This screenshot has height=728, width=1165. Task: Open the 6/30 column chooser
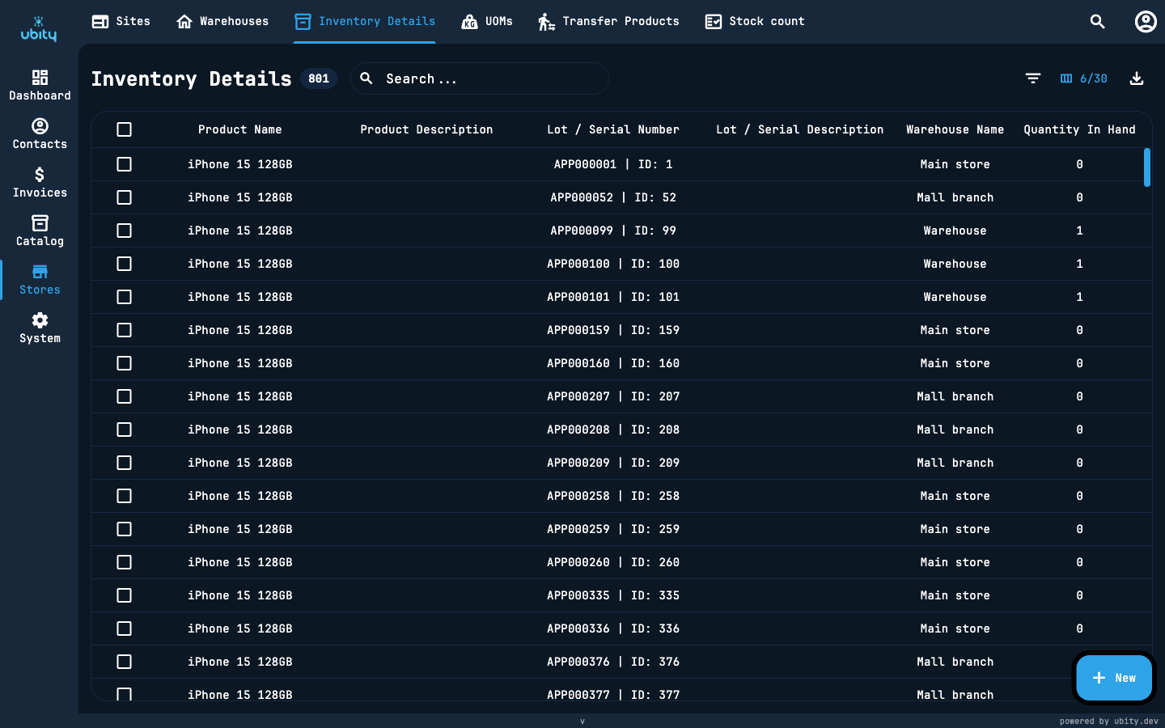1084,78
